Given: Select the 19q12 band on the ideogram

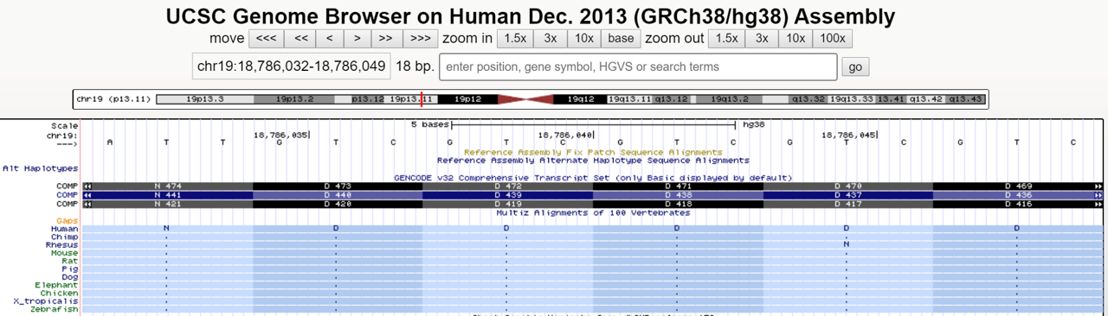Looking at the screenshot, I should pos(580,99).
